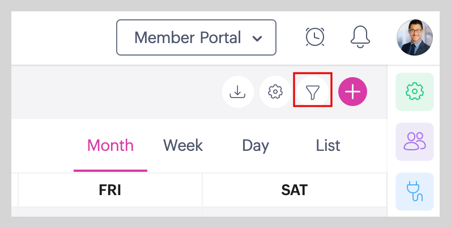451x228 pixels.
Task: Open calendar settings with the white gear icon
Action: tap(275, 91)
